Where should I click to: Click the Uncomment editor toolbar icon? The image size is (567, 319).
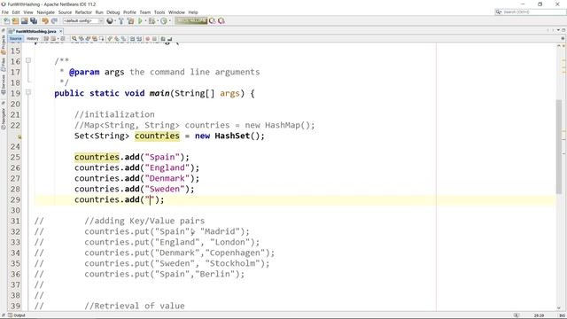[170, 38]
